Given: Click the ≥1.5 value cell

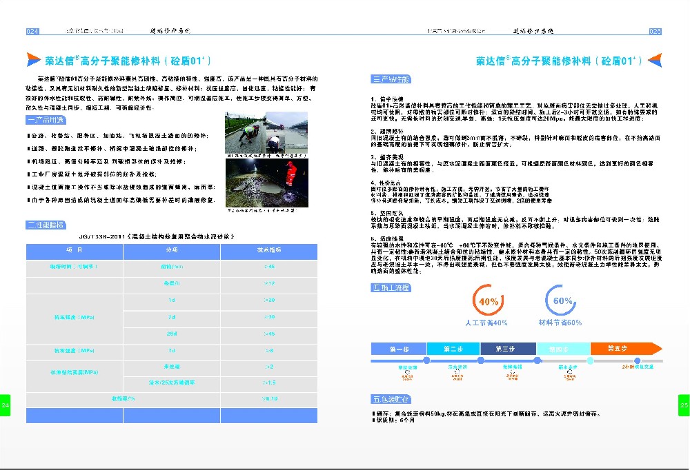Looking at the screenshot, I should [x=269, y=383].
